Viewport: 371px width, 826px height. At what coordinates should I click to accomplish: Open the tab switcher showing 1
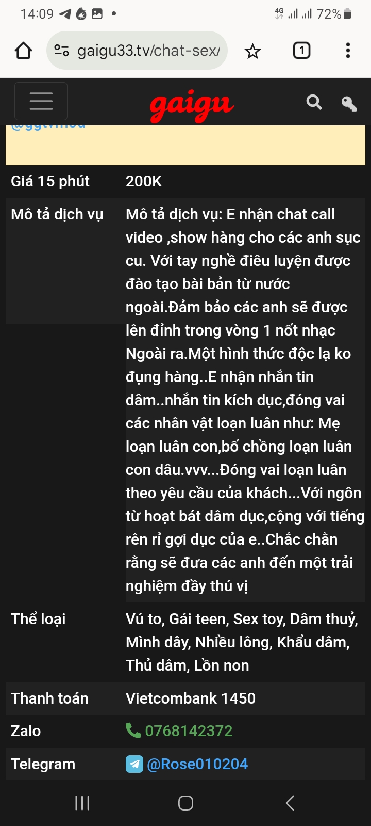pos(301,51)
